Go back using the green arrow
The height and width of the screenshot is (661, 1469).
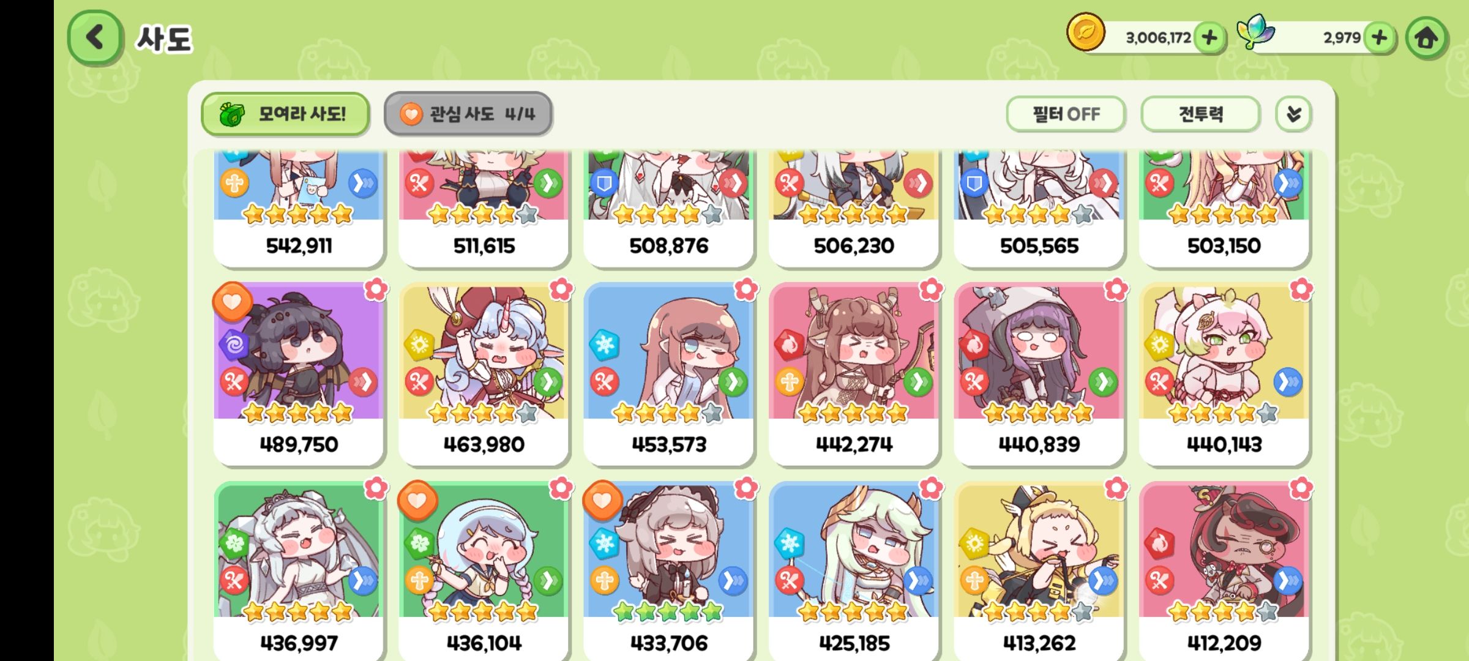pos(95,38)
